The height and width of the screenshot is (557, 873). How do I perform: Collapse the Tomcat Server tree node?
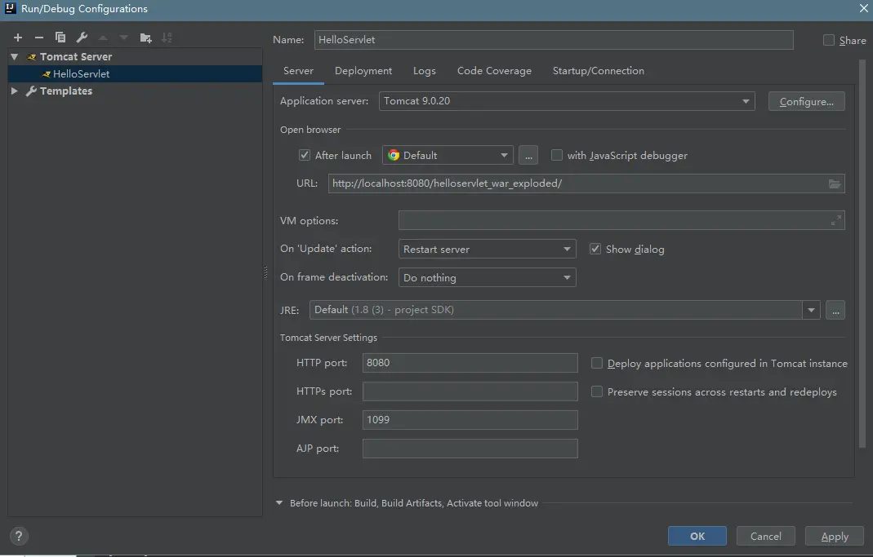pyautogui.click(x=15, y=57)
